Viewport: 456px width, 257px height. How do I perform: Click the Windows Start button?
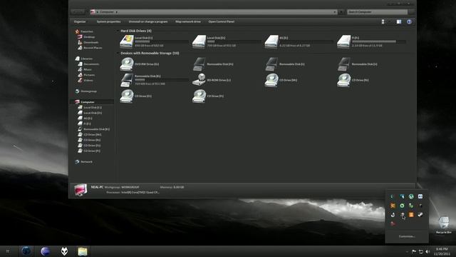pos(8,251)
